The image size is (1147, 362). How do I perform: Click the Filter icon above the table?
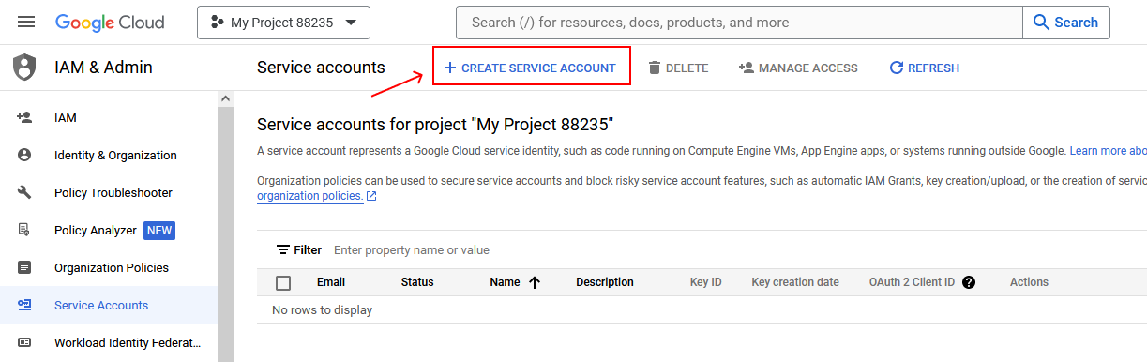click(282, 250)
